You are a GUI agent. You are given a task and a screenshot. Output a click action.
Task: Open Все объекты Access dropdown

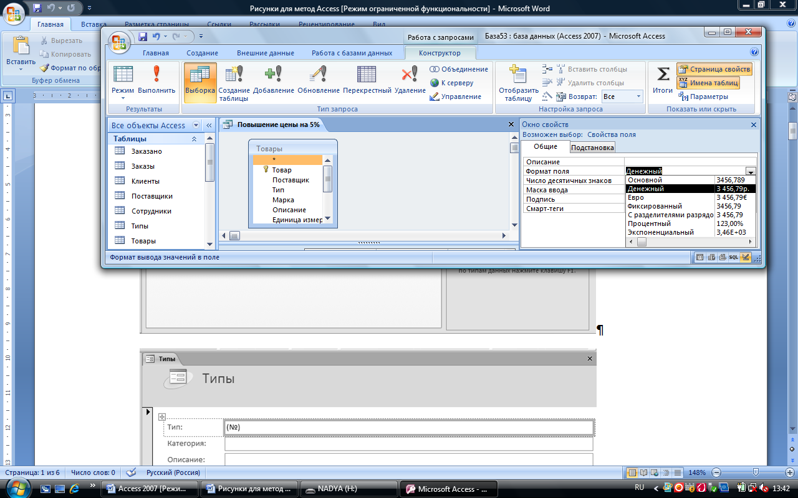(196, 125)
